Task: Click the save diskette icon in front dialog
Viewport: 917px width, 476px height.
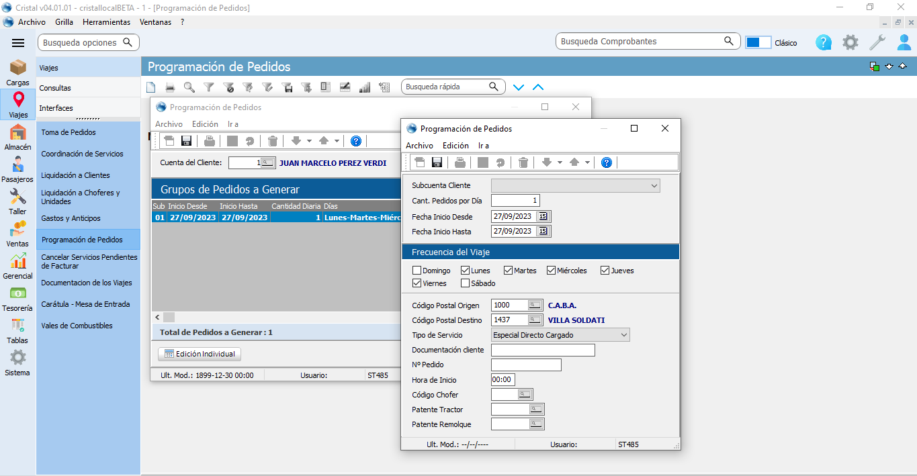Action: (x=437, y=162)
